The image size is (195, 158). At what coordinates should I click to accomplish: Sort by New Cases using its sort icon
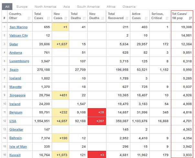(66, 18)
